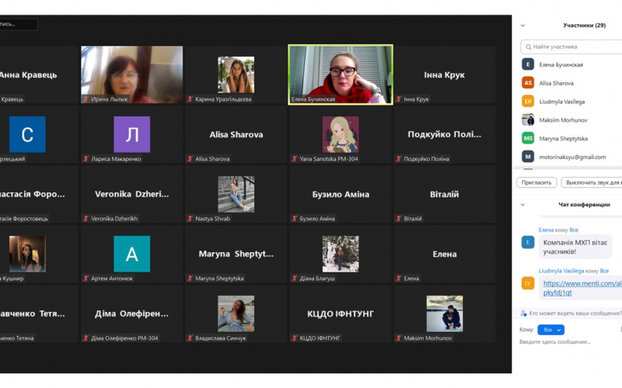Screen dimensions: 622x388
Task: Click sender name Елена in chat
Action: [546, 230]
